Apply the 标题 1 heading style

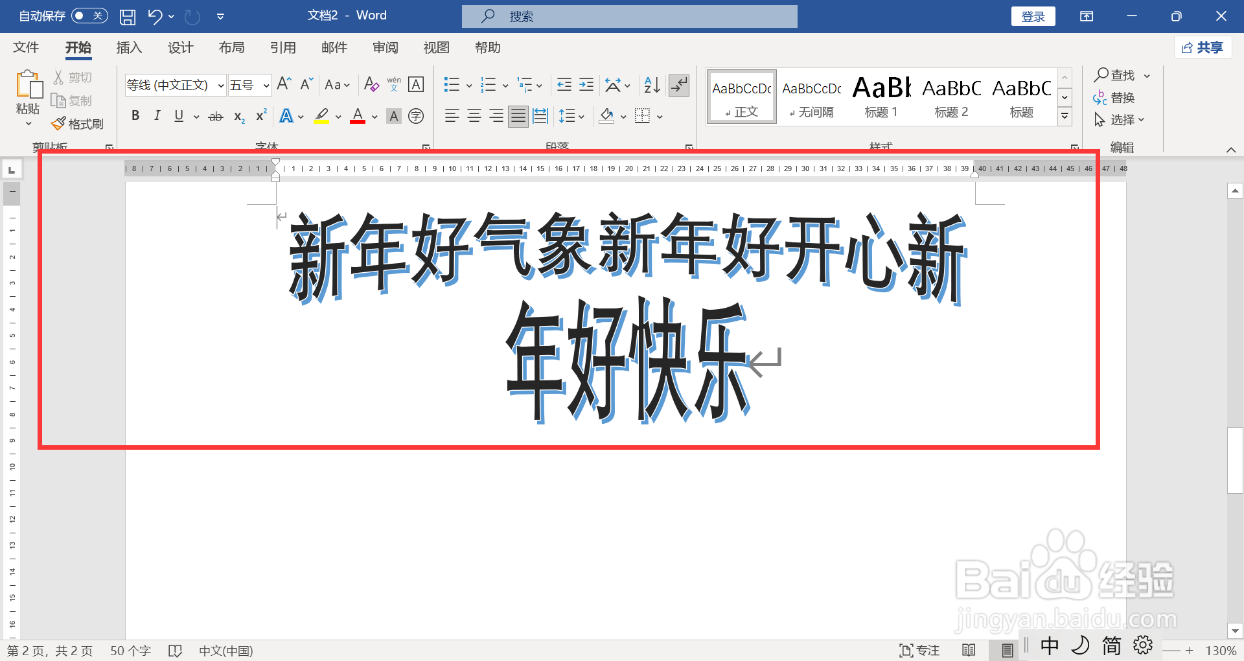[x=881, y=97]
